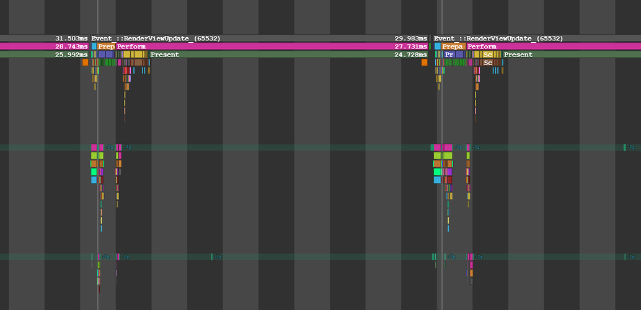
Task: Click the Present block following 24.728ms
Action: pyautogui.click(x=572, y=55)
